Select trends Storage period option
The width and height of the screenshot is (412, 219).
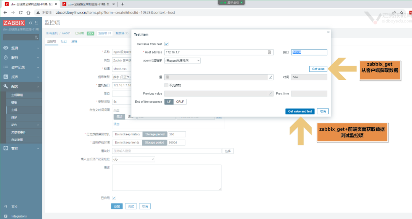[154, 142]
